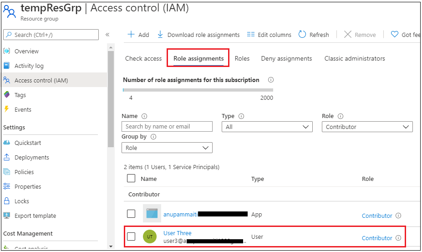This screenshot has width=422, height=252.
Task: Open the Group by dropdown showing Role
Action: [167, 148]
